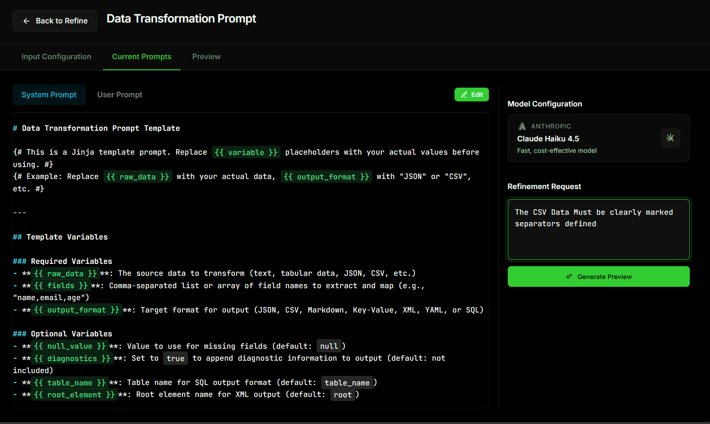The height and width of the screenshot is (424, 710).
Task: Select the System Prompt sub-tab
Action: (x=49, y=95)
